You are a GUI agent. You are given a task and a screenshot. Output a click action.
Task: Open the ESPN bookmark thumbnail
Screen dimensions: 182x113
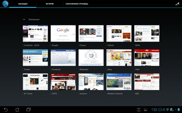63,82
